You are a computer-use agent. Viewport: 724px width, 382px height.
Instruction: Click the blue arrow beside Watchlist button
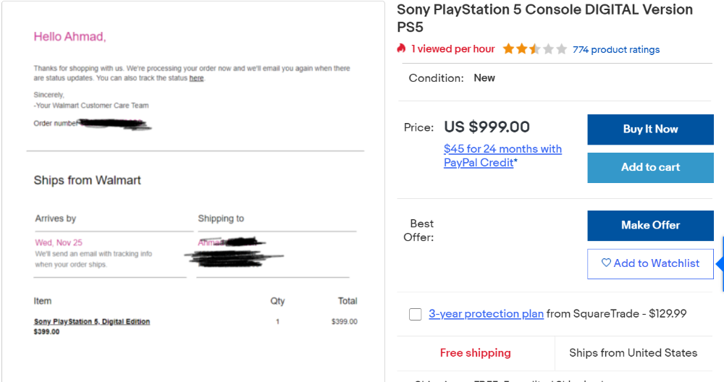[720, 264]
